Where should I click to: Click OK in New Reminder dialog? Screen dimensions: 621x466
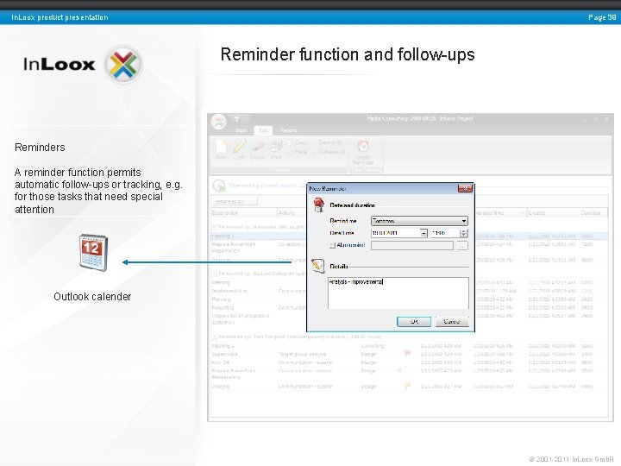[414, 321]
